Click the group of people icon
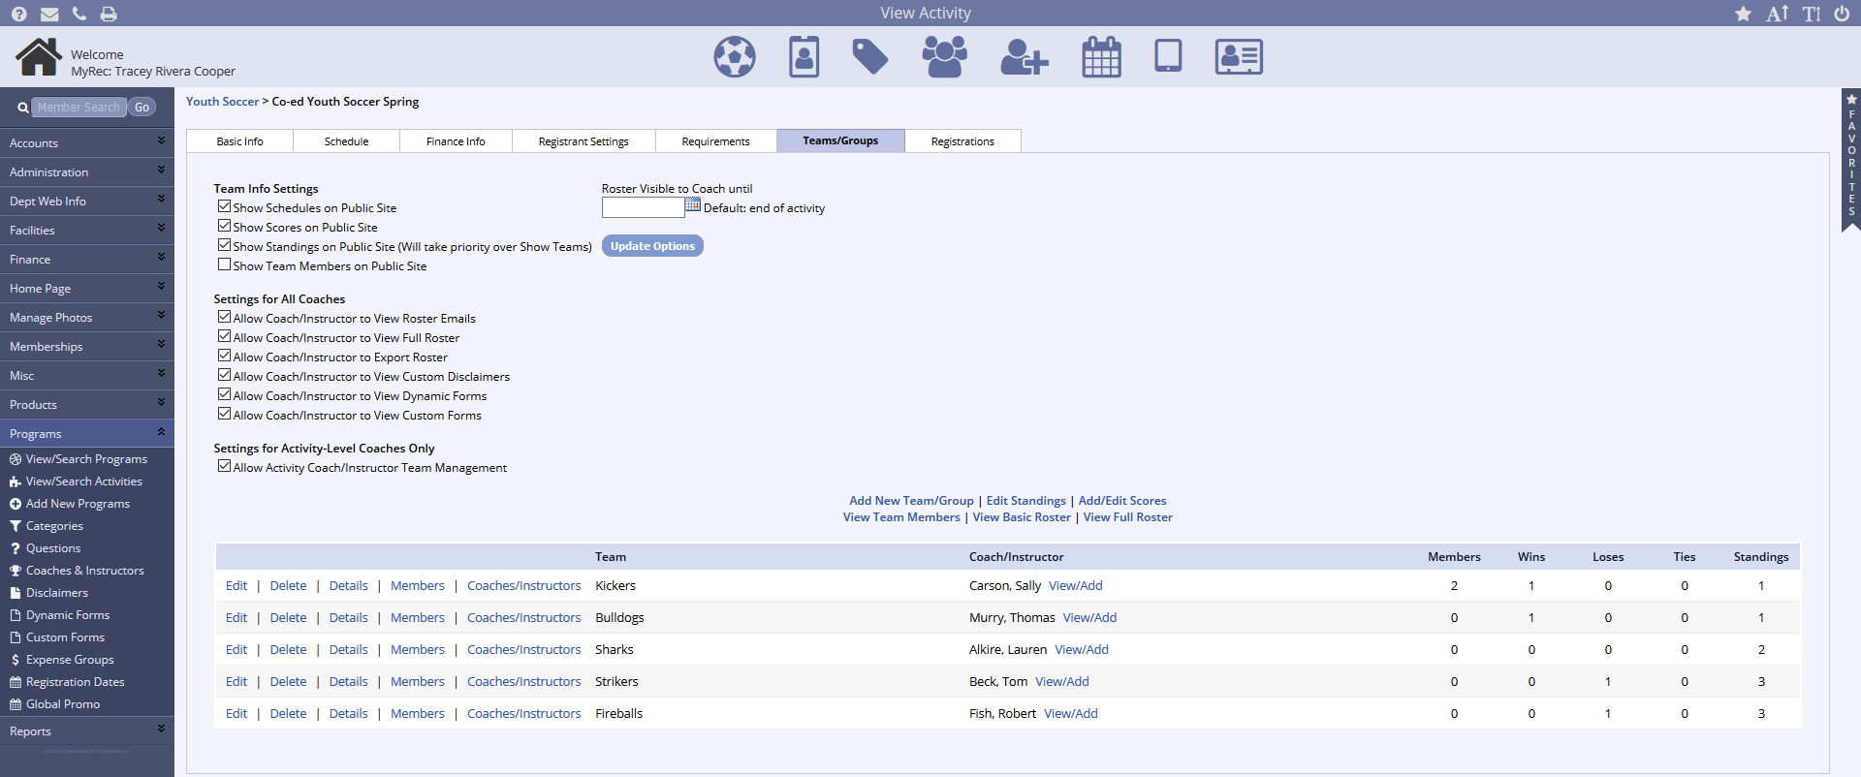 pyautogui.click(x=945, y=56)
